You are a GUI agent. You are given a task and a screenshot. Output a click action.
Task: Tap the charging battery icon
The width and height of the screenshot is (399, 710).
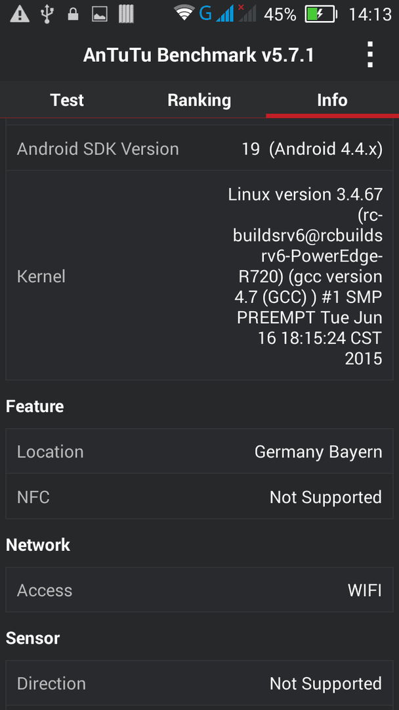322,14
